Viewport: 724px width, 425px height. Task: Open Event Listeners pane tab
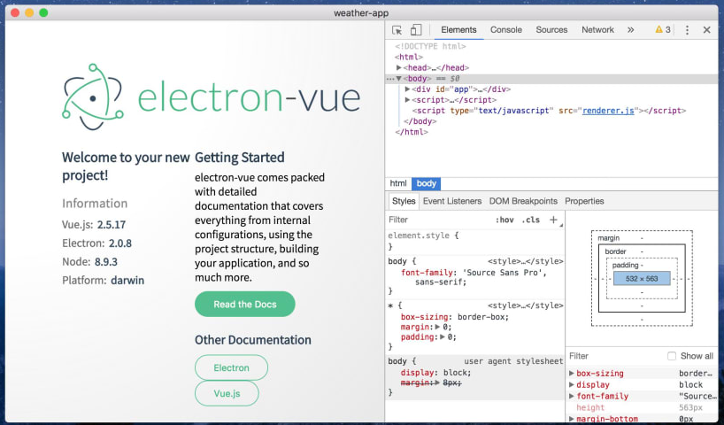pos(452,201)
